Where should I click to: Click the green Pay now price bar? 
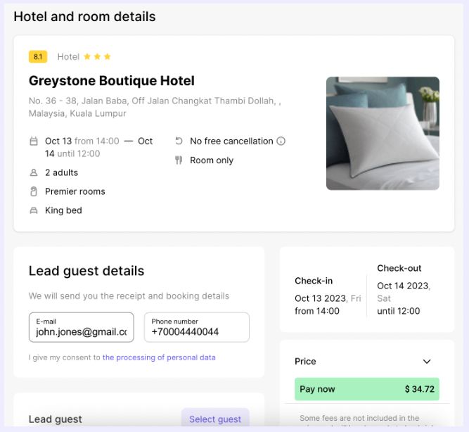(367, 389)
